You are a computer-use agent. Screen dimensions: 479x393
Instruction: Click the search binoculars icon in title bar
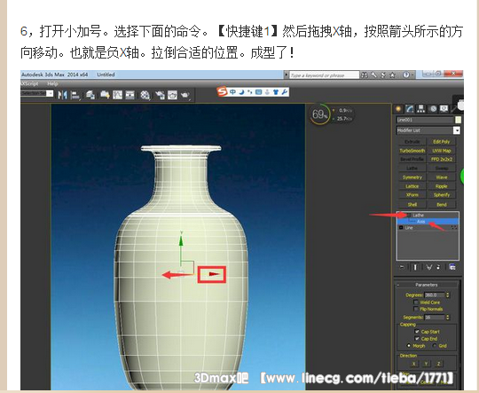click(x=365, y=75)
